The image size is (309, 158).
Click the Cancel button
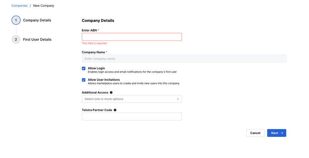[x=255, y=133]
